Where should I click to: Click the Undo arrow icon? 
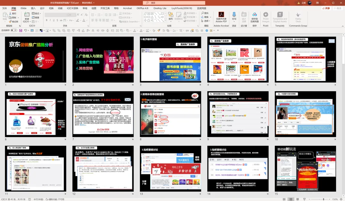(26, 31)
